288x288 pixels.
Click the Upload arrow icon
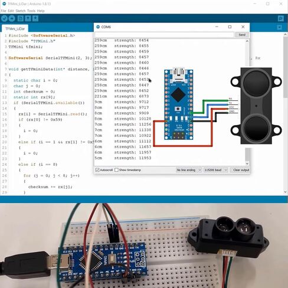tap(12, 18)
